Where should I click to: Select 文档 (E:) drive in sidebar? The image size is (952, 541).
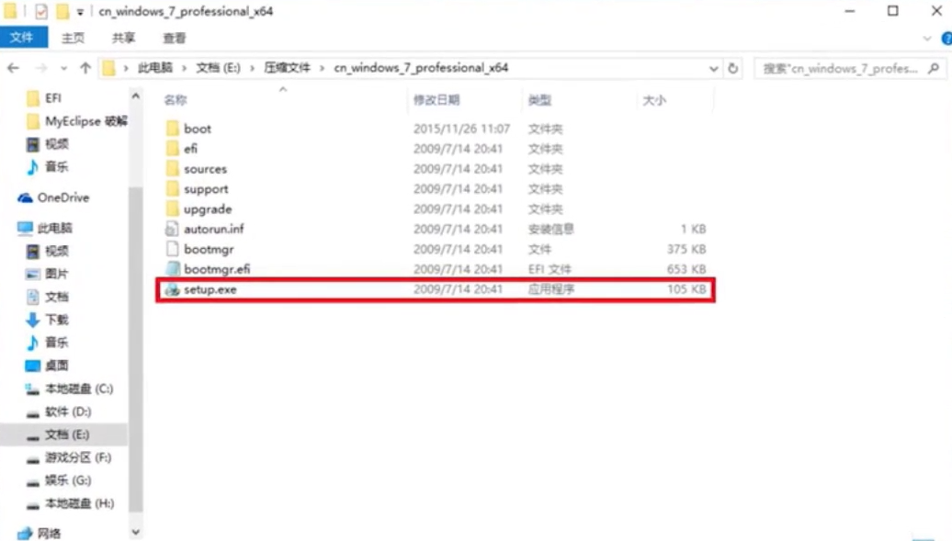point(58,434)
